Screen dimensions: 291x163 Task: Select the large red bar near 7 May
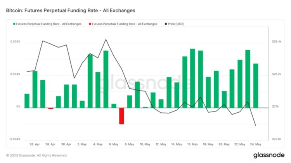click(121, 116)
